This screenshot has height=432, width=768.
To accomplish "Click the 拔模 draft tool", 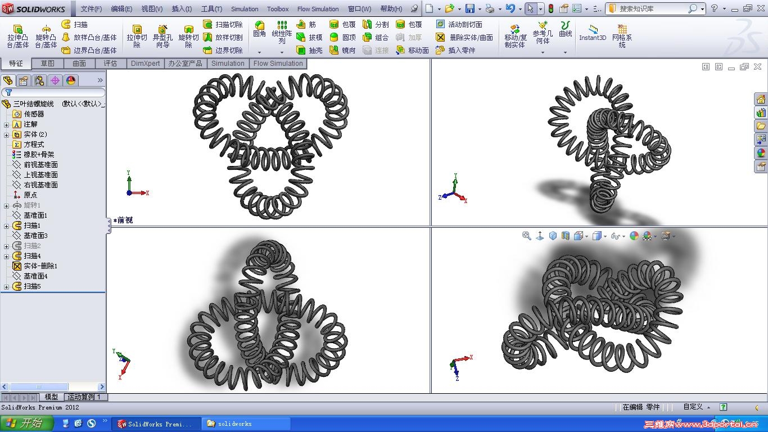I will pos(309,37).
